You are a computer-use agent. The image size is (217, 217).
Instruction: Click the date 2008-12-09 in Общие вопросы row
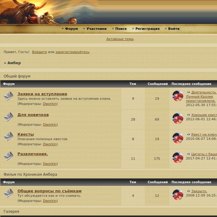click(195, 195)
